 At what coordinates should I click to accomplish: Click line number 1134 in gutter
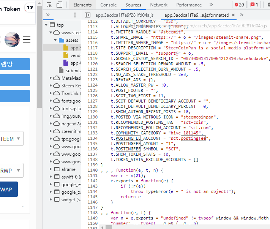click(92, 138)
